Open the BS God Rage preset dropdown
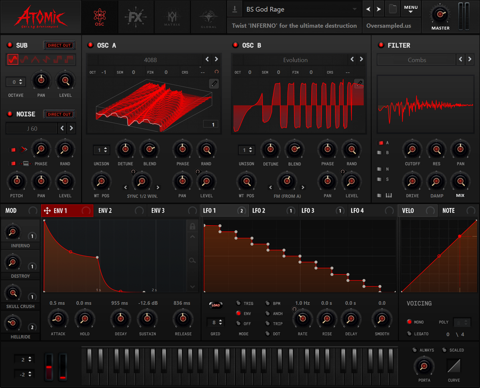480x388 pixels. tap(300, 8)
